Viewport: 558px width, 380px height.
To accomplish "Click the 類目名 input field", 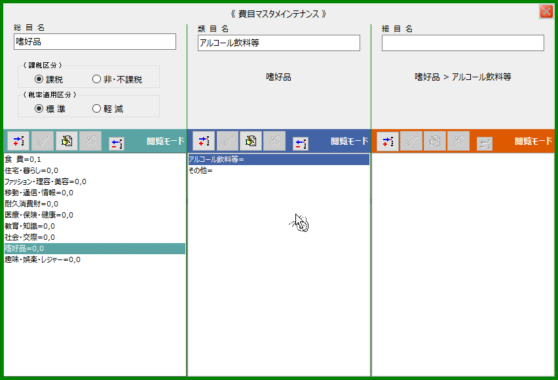I will point(279,43).
